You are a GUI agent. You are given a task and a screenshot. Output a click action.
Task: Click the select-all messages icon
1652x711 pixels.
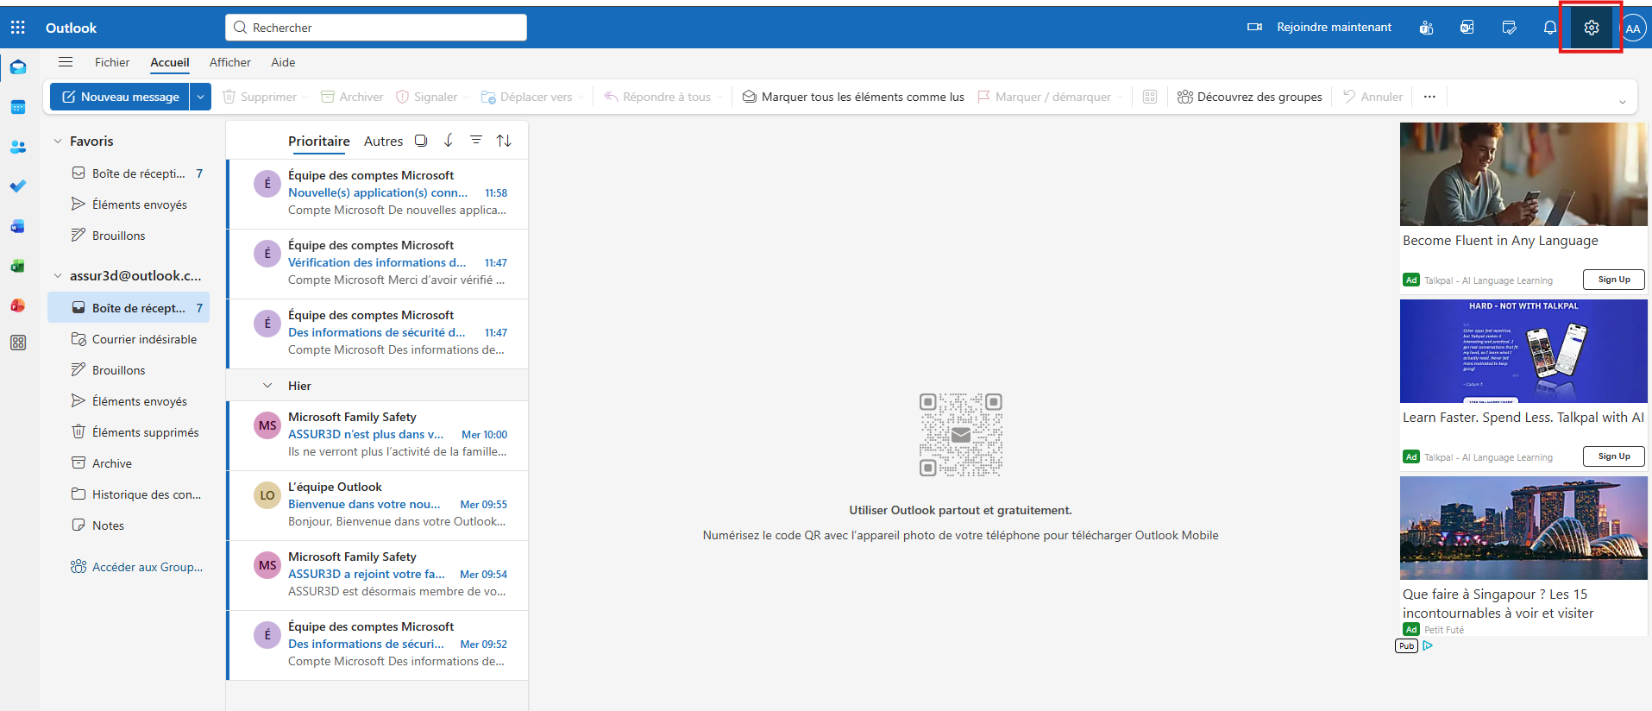click(421, 141)
